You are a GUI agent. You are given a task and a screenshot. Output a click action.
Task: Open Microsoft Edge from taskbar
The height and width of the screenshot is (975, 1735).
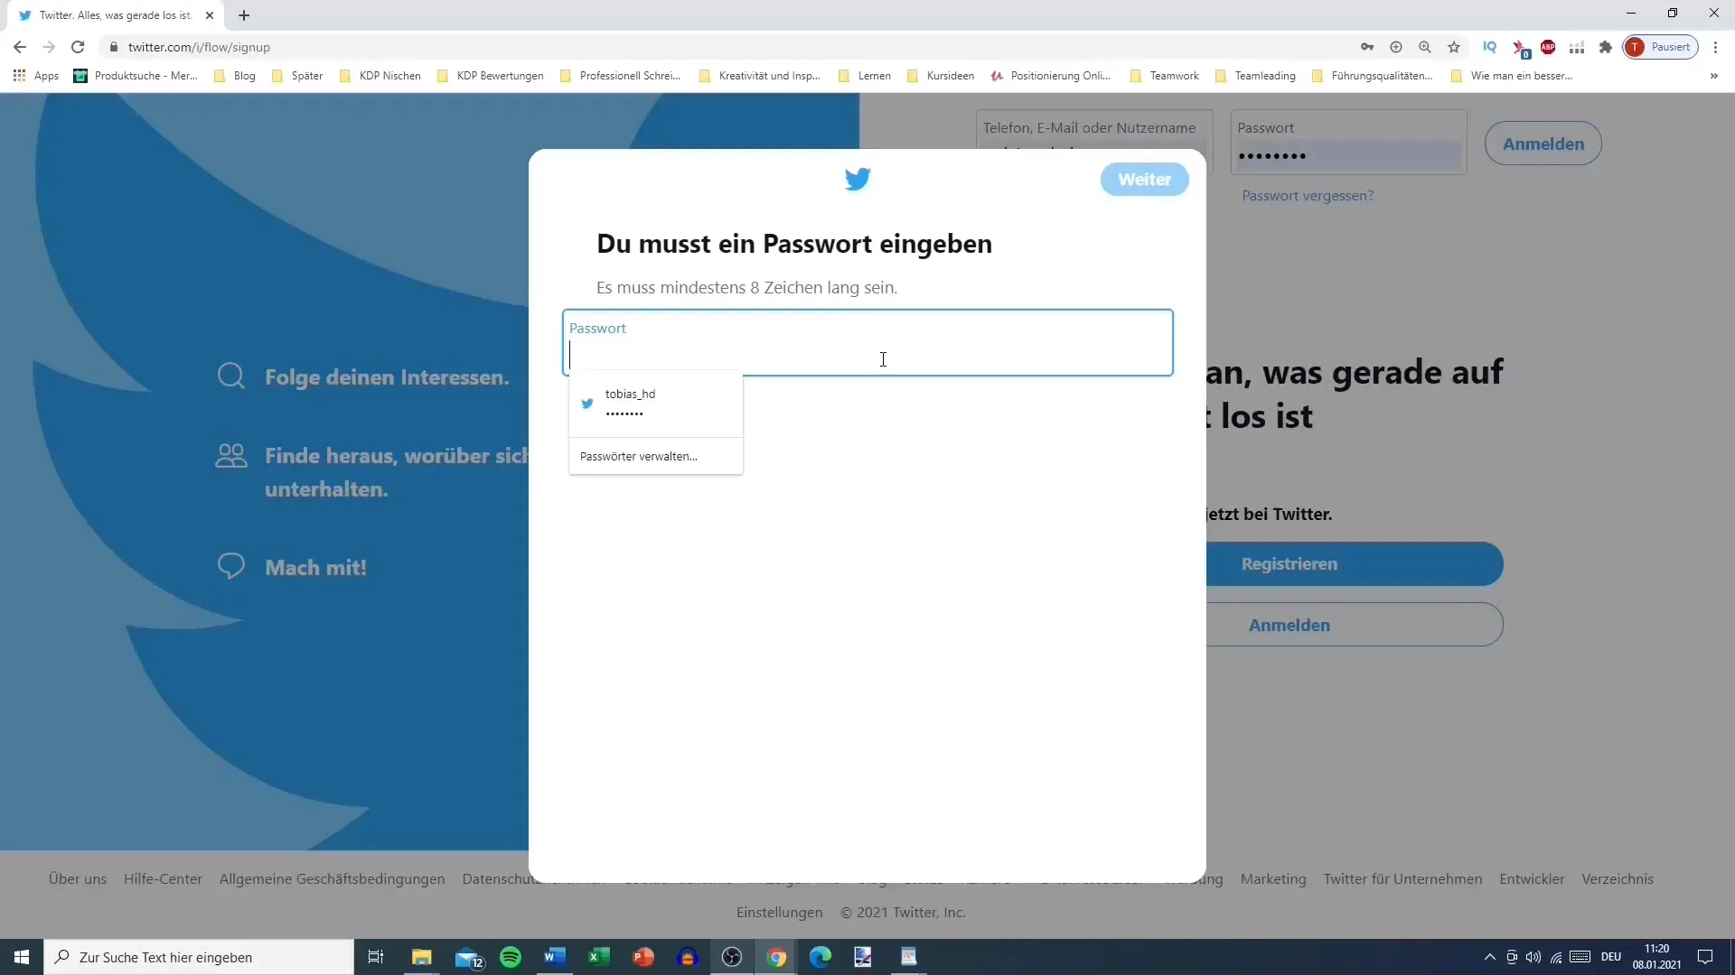[820, 956]
